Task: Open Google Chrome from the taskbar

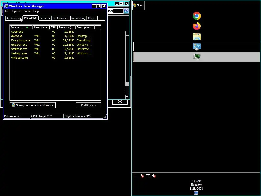Action: [x=197, y=16]
